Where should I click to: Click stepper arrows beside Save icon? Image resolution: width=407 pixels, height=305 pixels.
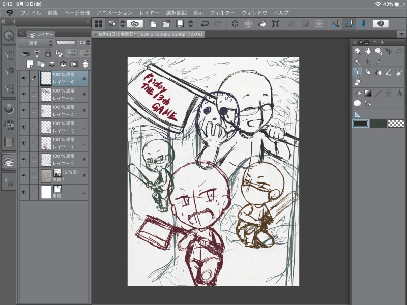pyautogui.click(x=190, y=24)
